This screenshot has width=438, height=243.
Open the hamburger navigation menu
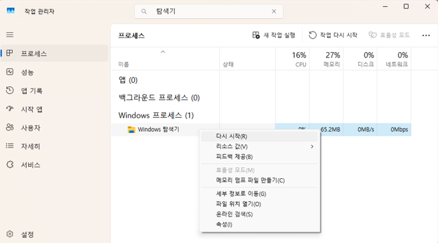(10, 35)
